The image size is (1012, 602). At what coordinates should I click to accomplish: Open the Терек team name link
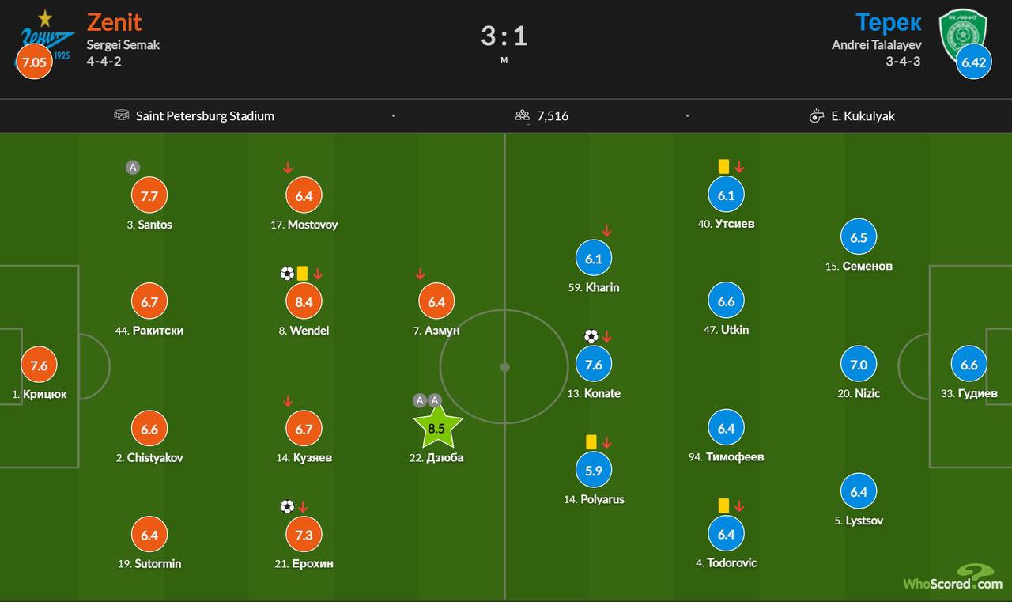[888, 21]
